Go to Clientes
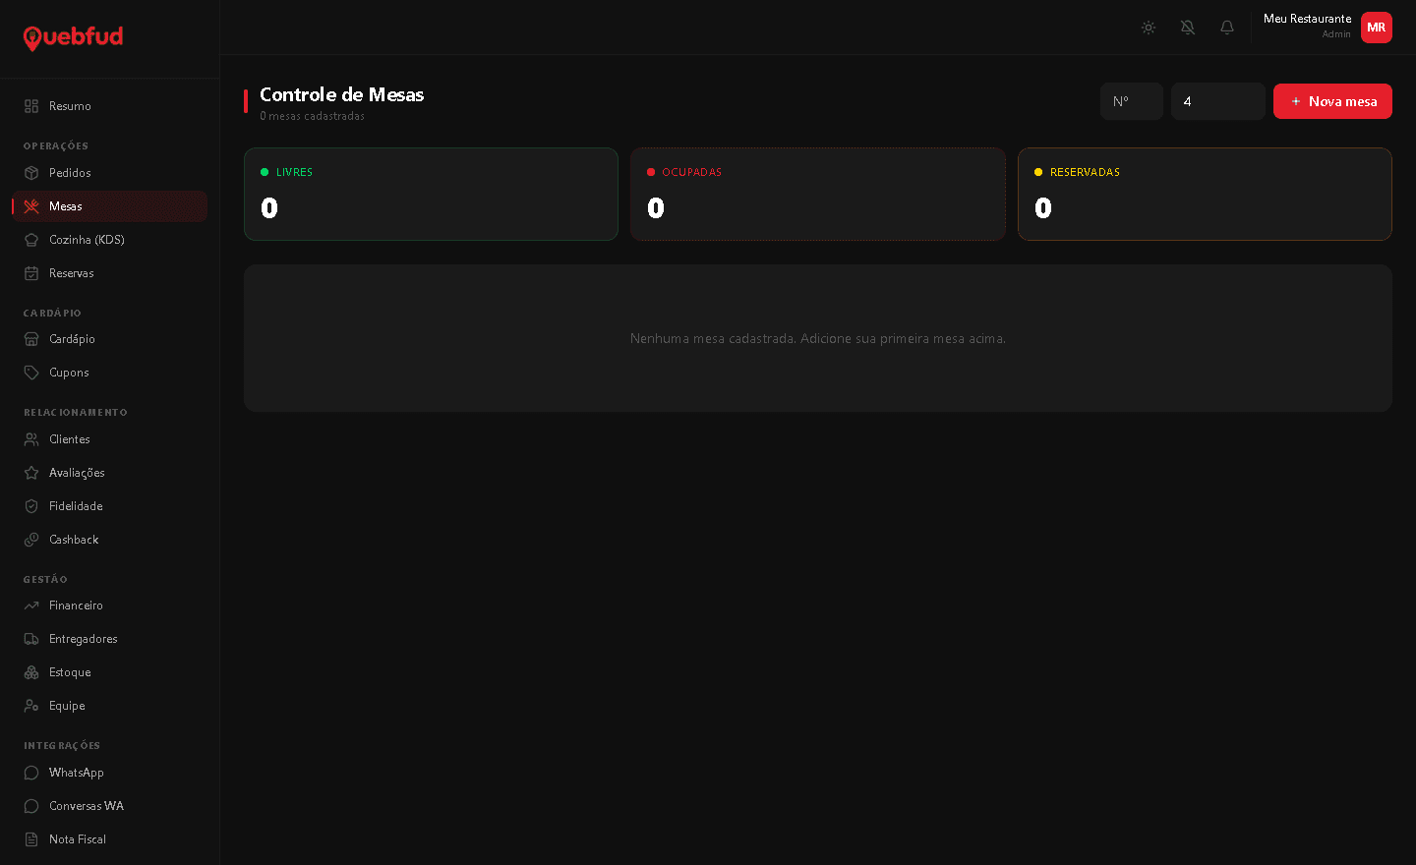This screenshot has height=865, width=1416. pyautogui.click(x=109, y=439)
